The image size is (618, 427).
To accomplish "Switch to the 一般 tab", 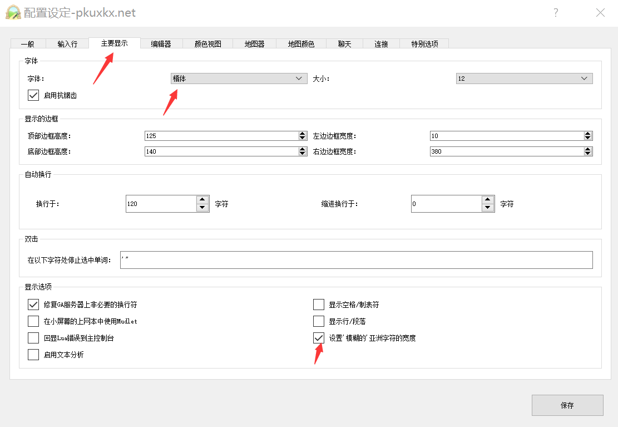I will pos(28,43).
